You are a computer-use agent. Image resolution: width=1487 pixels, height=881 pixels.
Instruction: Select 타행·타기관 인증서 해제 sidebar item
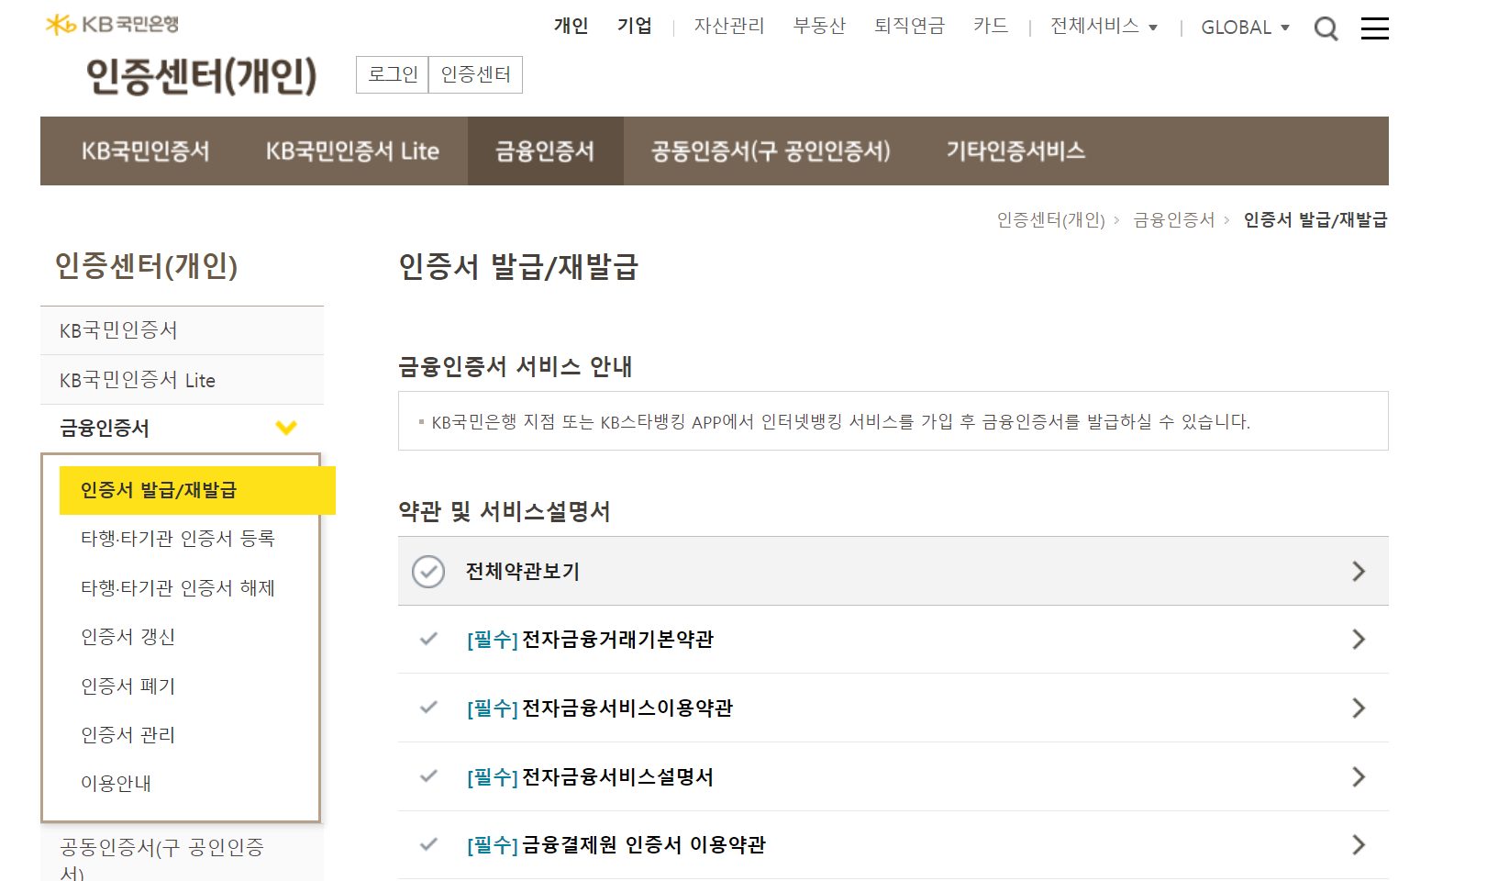[x=178, y=588]
